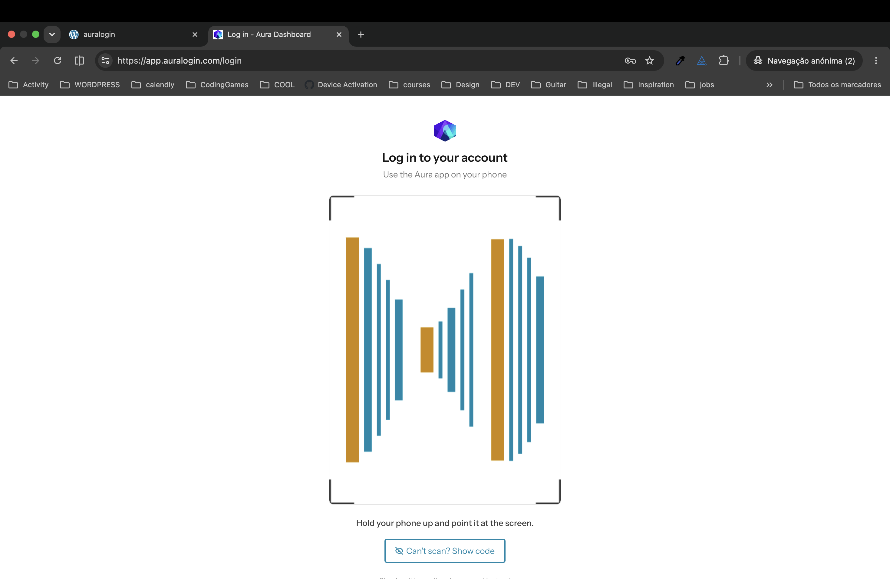Open the Design bookmarks folder

point(460,85)
